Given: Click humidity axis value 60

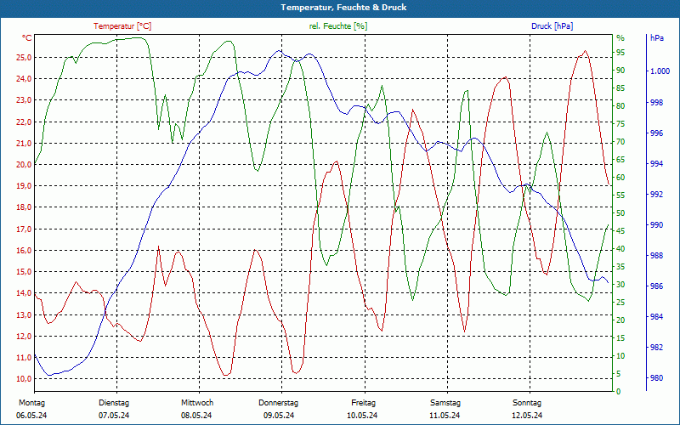Looking at the screenshot, I should click(620, 178).
